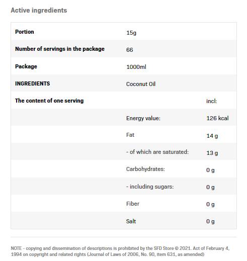This screenshot has height=261, width=247.
Task: Click the 1000ml package value
Action: tap(136, 67)
